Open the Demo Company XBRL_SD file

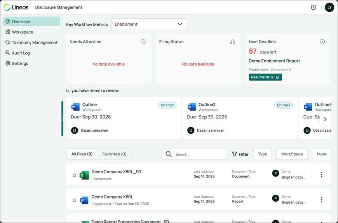click(x=117, y=172)
